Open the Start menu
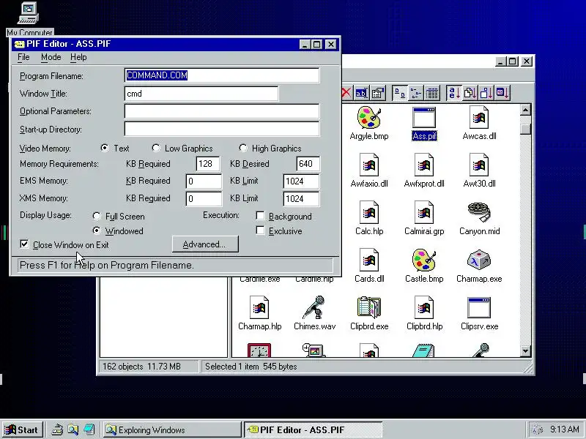 (x=22, y=430)
